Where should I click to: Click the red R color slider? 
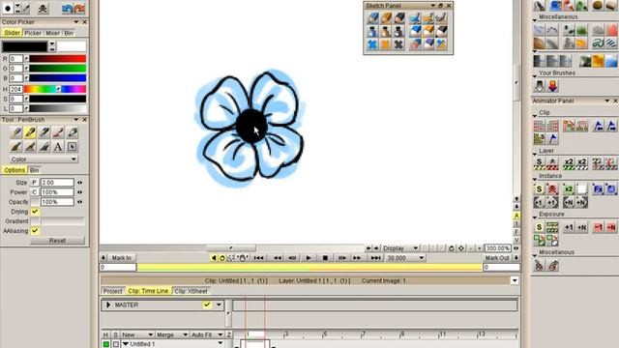click(x=58, y=59)
